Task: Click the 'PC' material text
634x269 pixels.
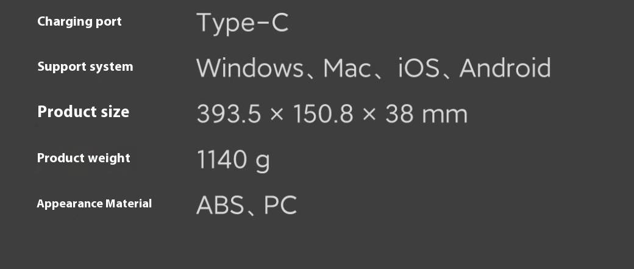Action: (280, 205)
